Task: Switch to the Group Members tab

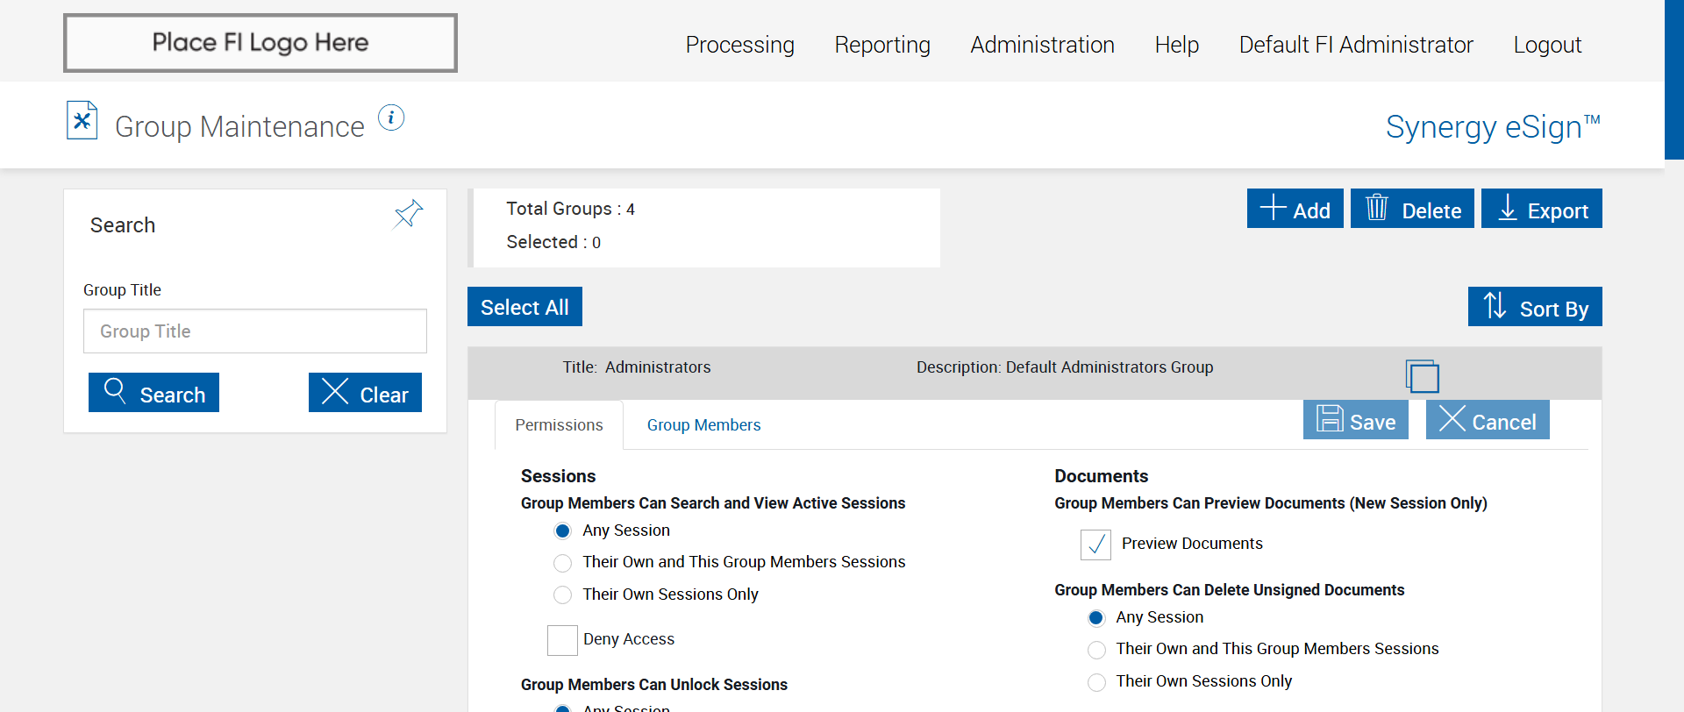Action: point(703,425)
